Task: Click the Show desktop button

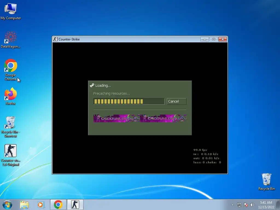Action: click(278, 205)
